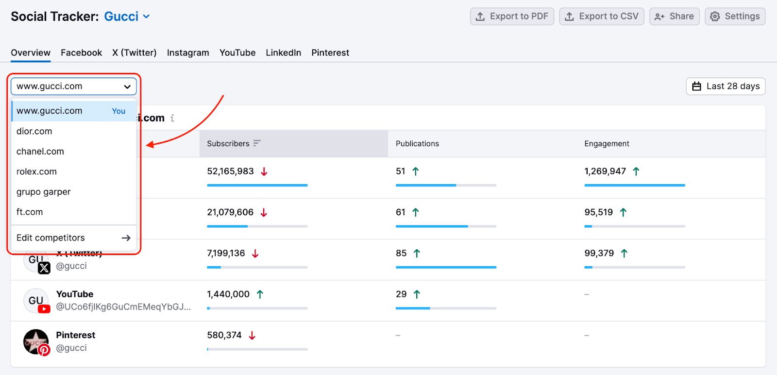Viewport: 777px width, 375px height.
Task: Click the down arrow next to 21,079,606
Action: pos(264,212)
